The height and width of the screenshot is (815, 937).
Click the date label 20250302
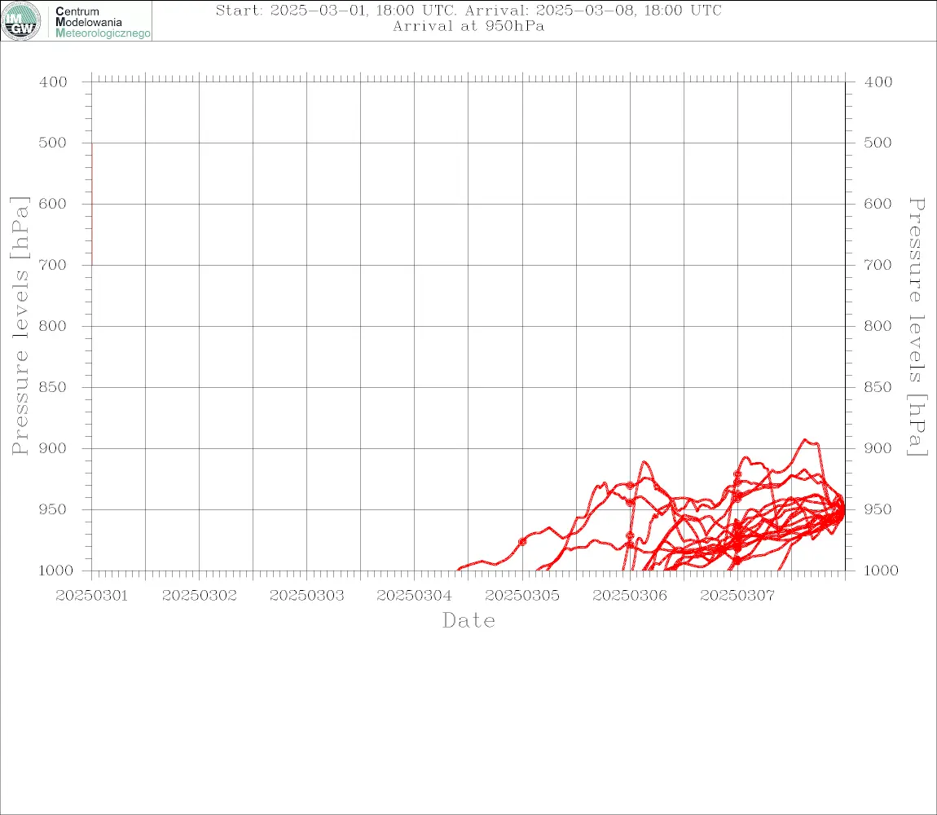pyautogui.click(x=200, y=596)
